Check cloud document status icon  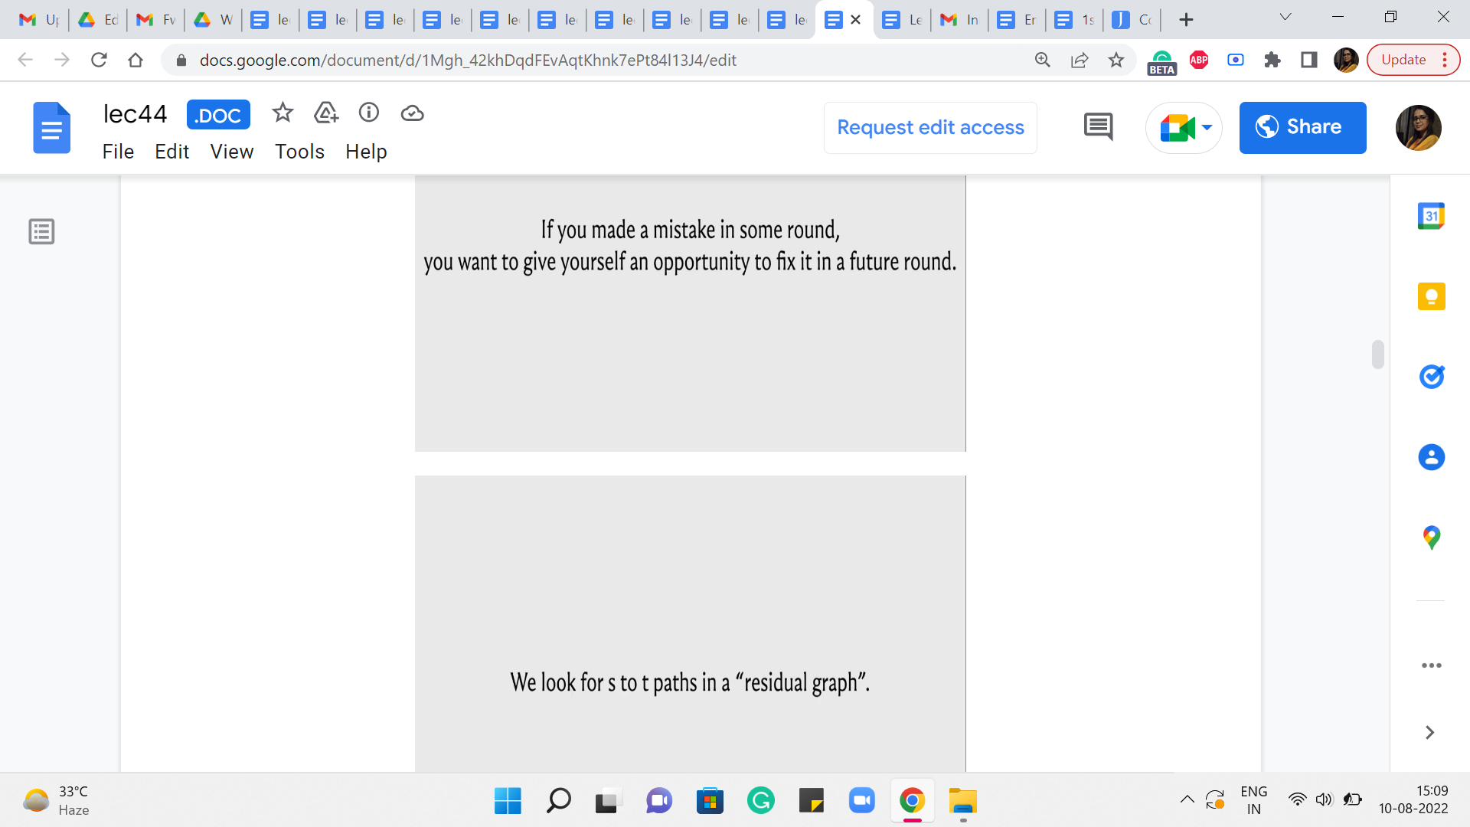[412, 113]
